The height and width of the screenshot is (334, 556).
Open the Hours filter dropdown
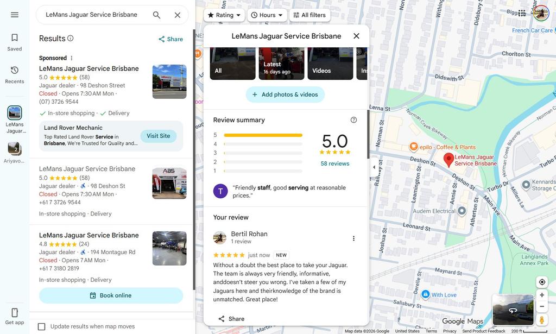pos(267,15)
